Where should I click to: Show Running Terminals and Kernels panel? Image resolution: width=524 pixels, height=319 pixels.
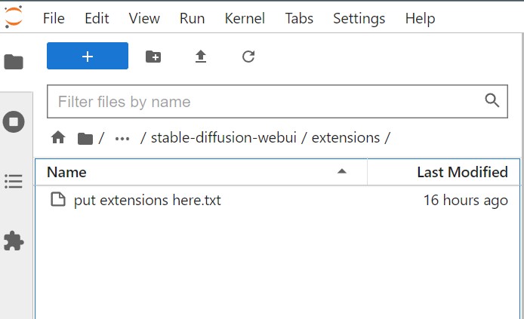[x=14, y=121]
